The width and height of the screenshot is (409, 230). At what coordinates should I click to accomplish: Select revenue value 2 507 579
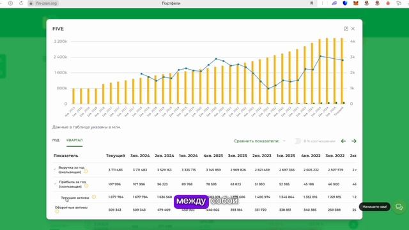336,170
